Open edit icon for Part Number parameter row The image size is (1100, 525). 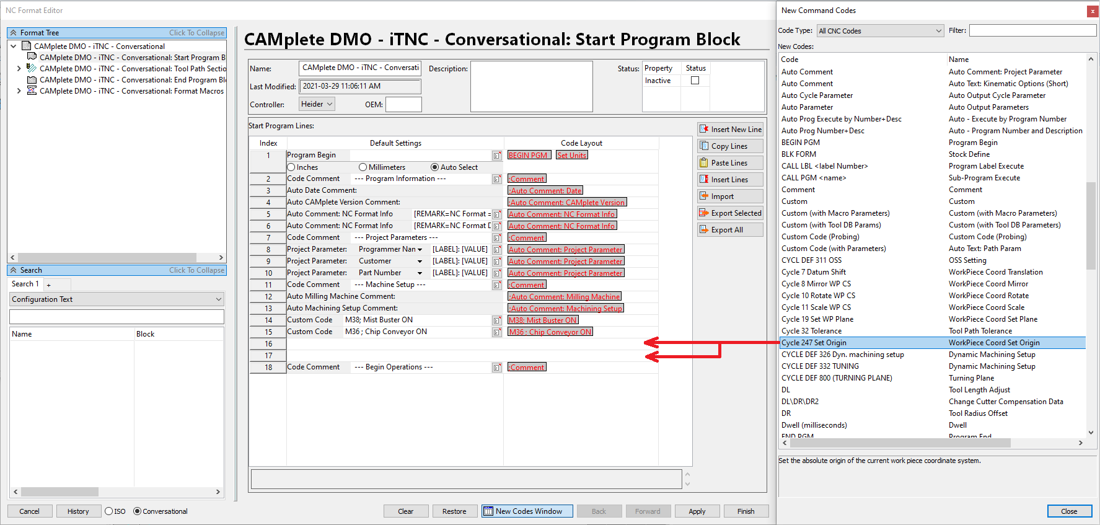click(x=497, y=273)
